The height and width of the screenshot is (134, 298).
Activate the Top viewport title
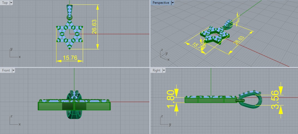point(5,3)
